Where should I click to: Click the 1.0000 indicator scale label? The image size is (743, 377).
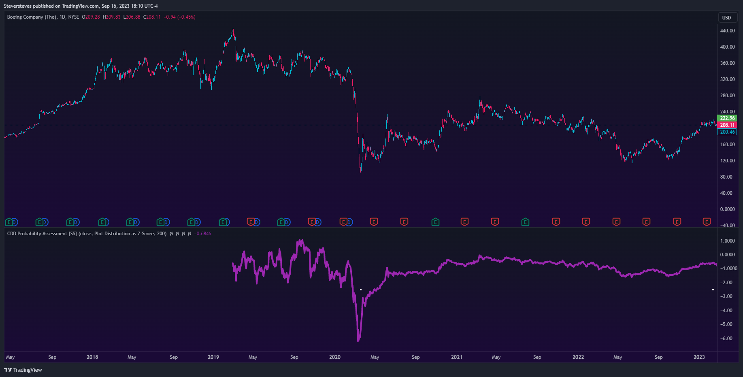[727, 241]
